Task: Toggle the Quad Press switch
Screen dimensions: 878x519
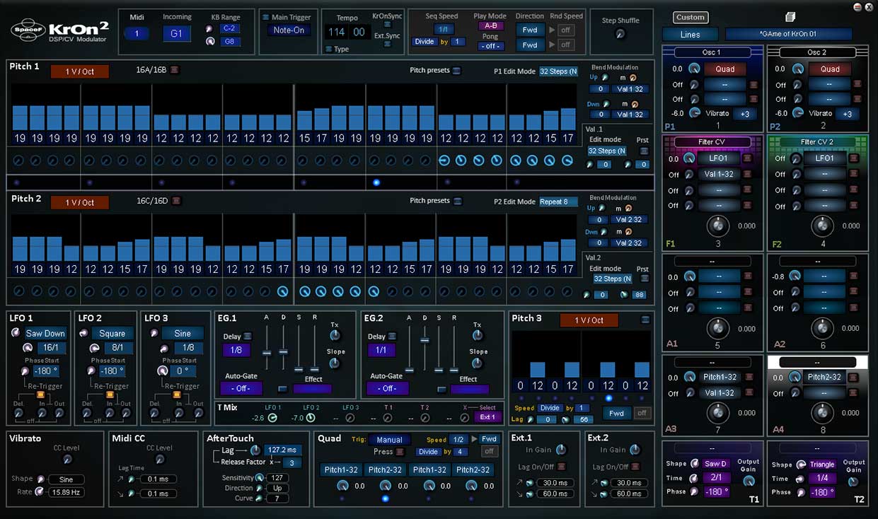Action: (400, 451)
